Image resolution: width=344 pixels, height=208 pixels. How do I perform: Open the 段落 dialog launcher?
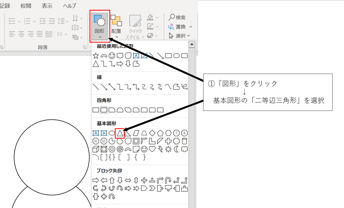coord(85,47)
